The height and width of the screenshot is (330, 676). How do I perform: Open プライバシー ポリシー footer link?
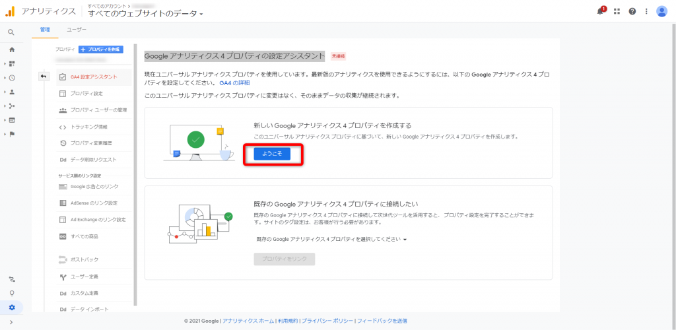click(327, 321)
